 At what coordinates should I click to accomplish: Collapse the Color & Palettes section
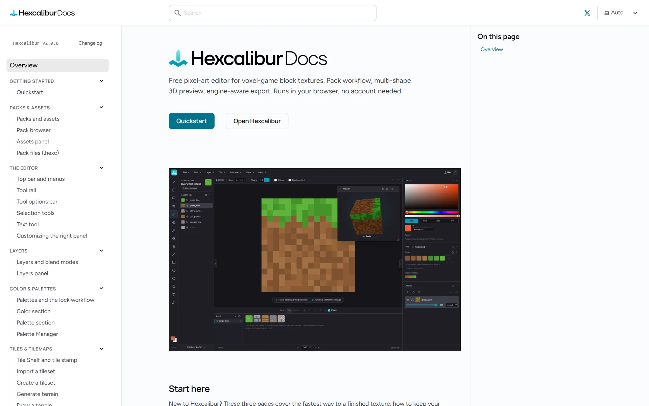[x=101, y=289]
